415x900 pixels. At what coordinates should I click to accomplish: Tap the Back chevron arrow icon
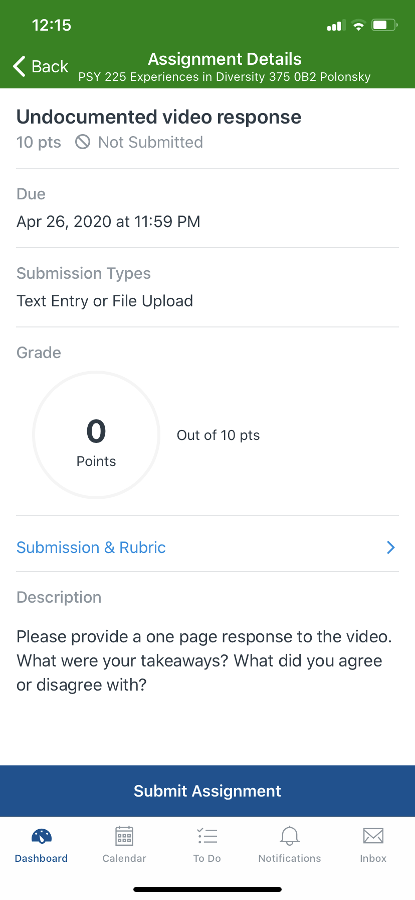tap(19, 66)
